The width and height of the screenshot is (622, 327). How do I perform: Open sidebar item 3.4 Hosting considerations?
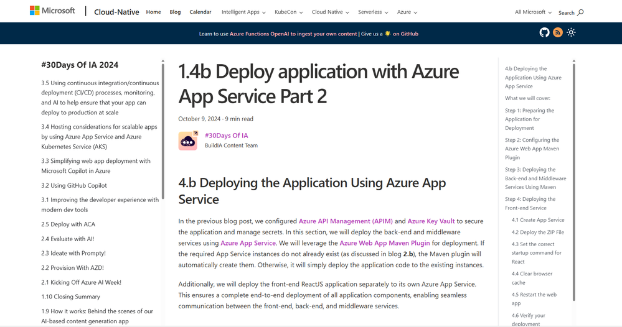(x=99, y=137)
